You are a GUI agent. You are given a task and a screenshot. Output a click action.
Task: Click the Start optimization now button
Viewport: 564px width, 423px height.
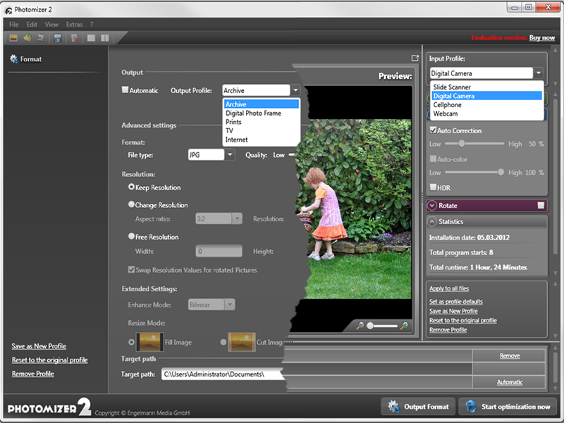tap(506, 407)
